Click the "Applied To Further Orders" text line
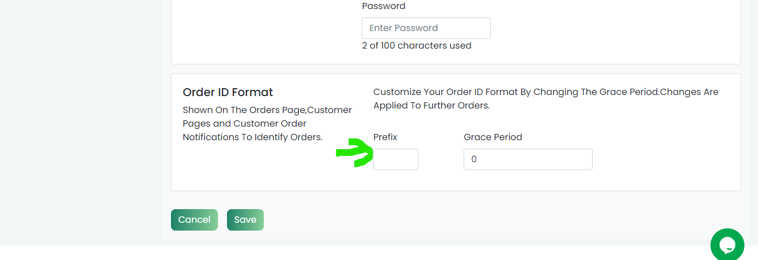 coord(431,106)
